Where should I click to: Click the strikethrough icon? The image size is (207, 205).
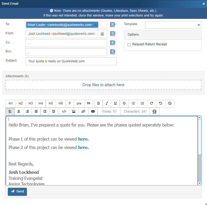pos(124,103)
